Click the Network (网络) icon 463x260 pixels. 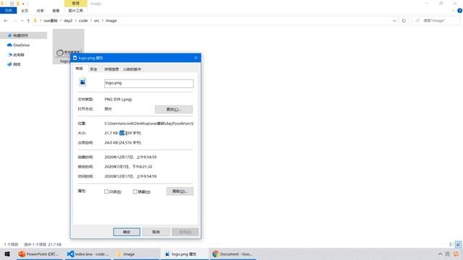click(x=9, y=64)
